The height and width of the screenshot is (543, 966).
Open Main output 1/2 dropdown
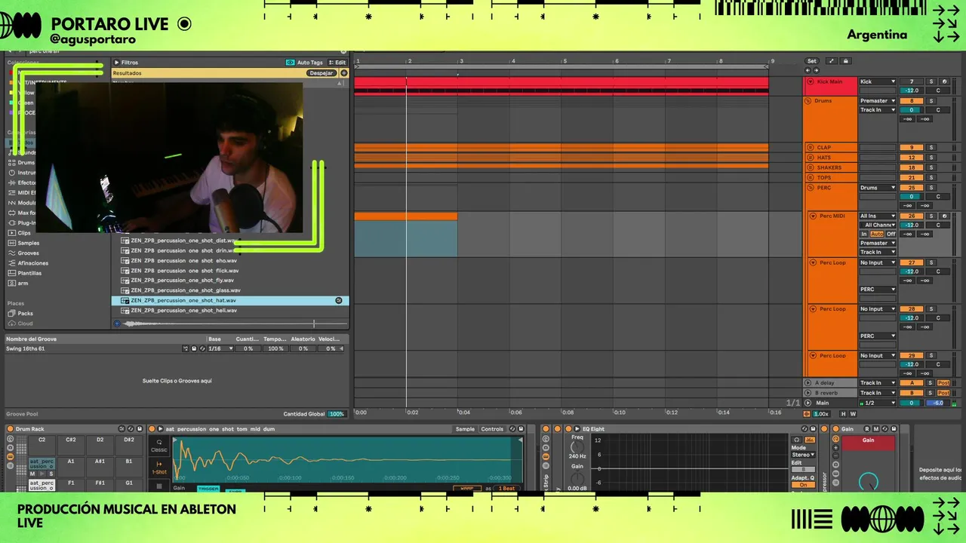pos(878,403)
